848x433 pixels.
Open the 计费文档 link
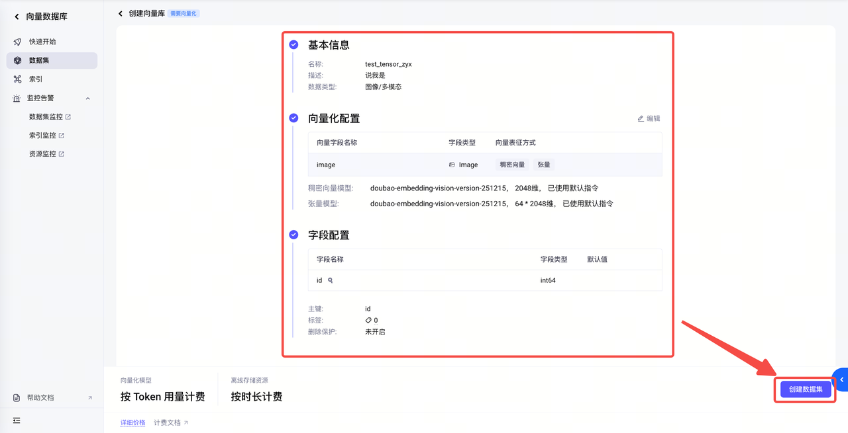pyautogui.click(x=171, y=422)
